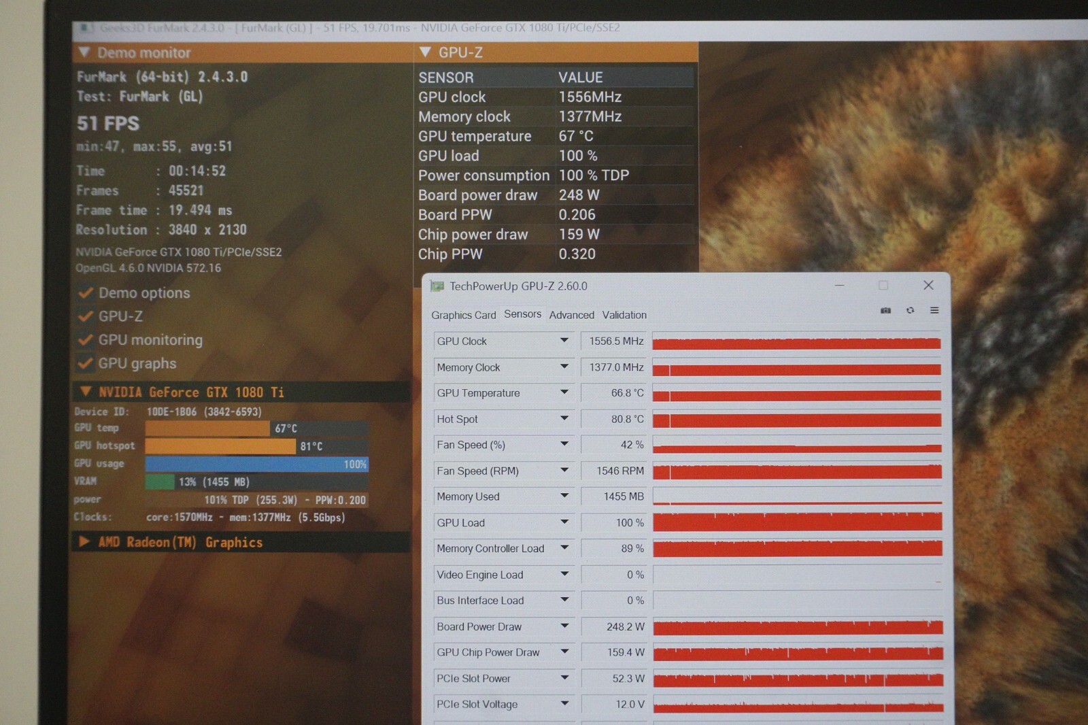Click the PCIe Slot Power 52.3 W value
This screenshot has height=725, width=1088.
coord(628,678)
